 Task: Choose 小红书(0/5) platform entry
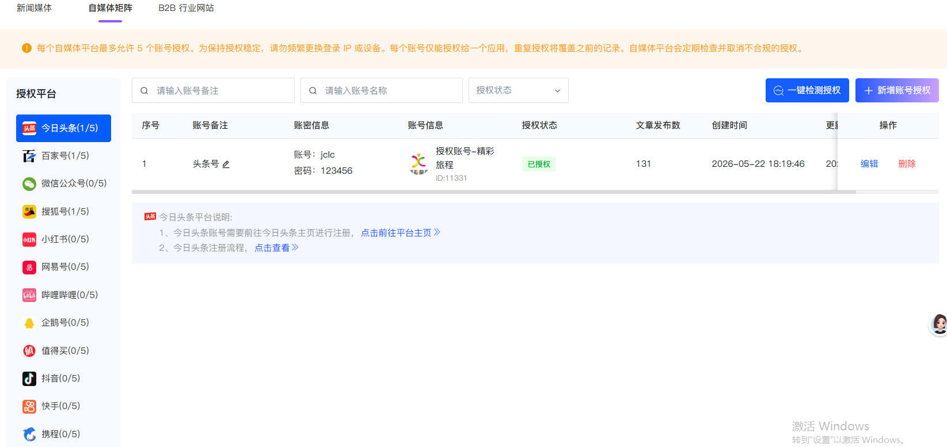coord(63,239)
